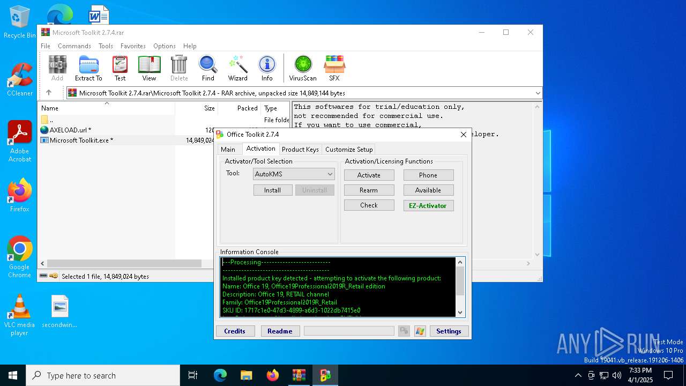Image resolution: width=686 pixels, height=386 pixels.
Task: Switch to the Customize Setup tab
Action: point(349,150)
